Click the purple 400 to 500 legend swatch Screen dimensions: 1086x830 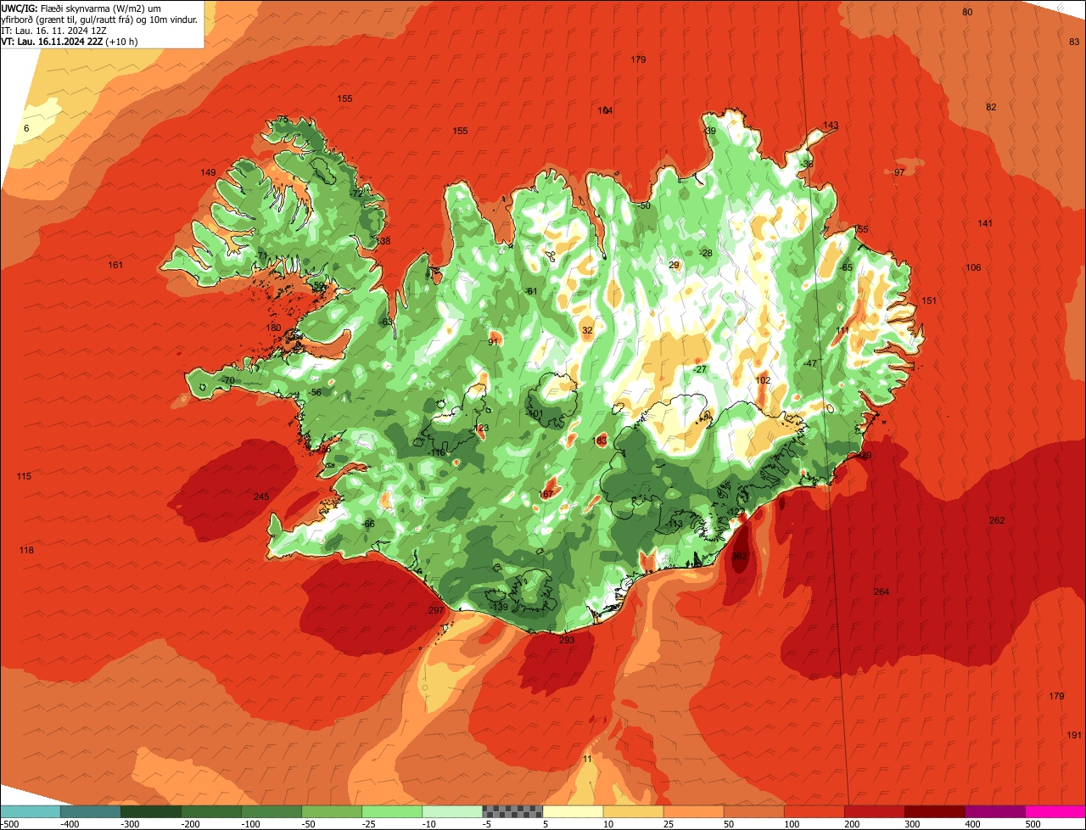tap(995, 811)
